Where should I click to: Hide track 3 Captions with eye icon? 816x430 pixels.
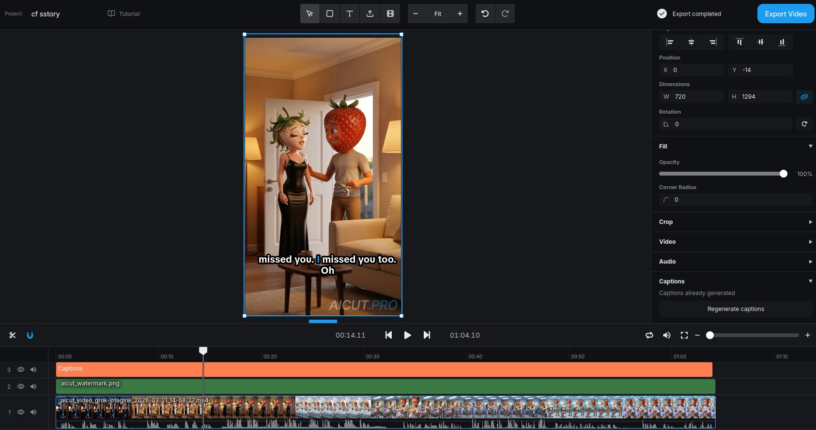pyautogui.click(x=21, y=370)
